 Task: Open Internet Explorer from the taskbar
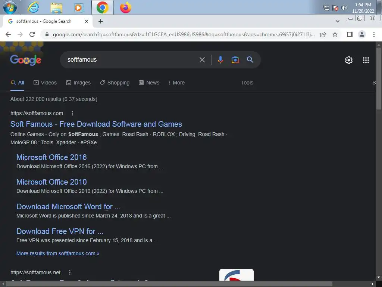click(33, 7)
